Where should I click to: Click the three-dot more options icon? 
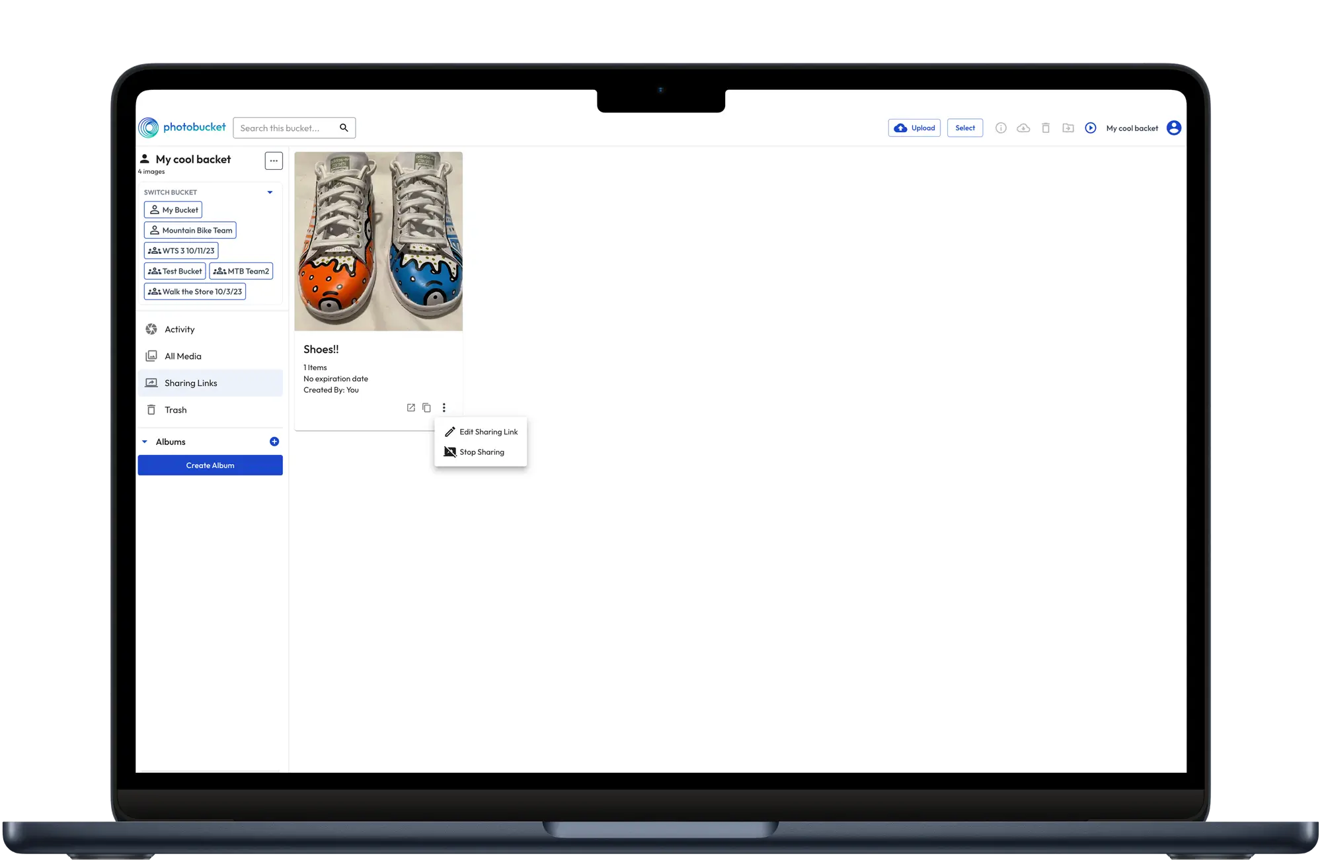[x=444, y=408]
